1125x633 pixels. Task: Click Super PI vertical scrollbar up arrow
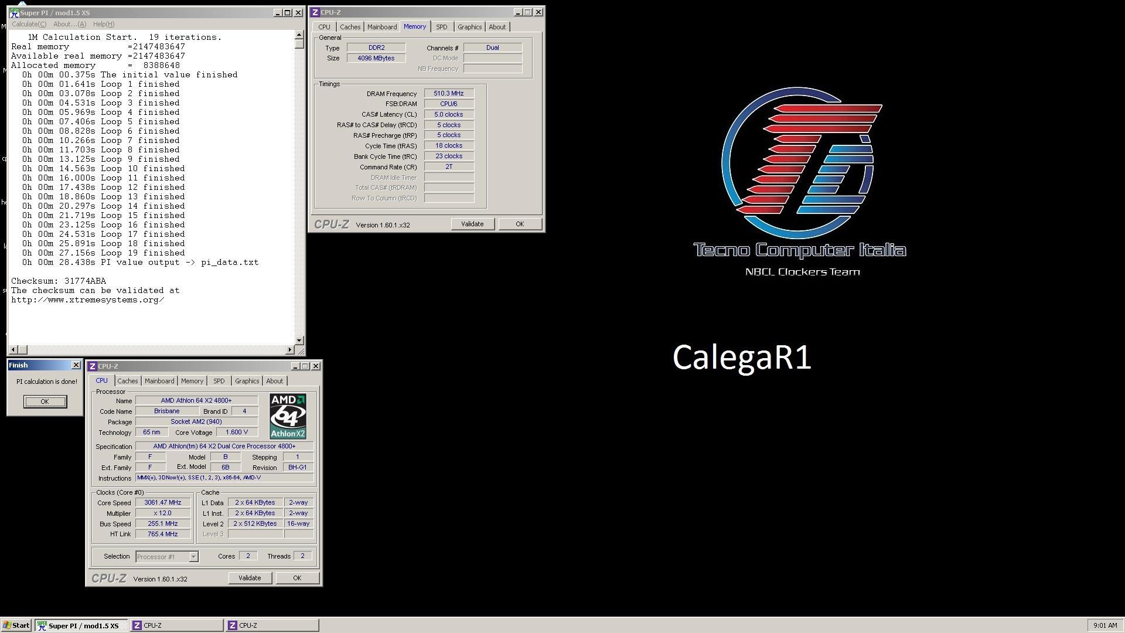pos(299,35)
